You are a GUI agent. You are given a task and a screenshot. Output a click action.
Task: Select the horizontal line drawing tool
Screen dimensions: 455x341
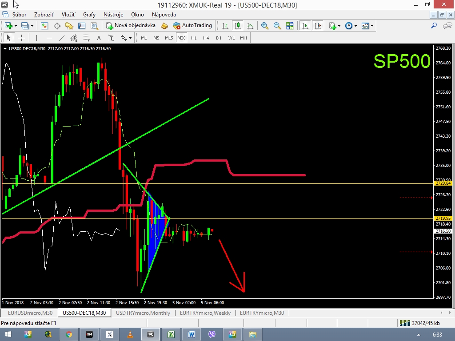click(x=49, y=38)
